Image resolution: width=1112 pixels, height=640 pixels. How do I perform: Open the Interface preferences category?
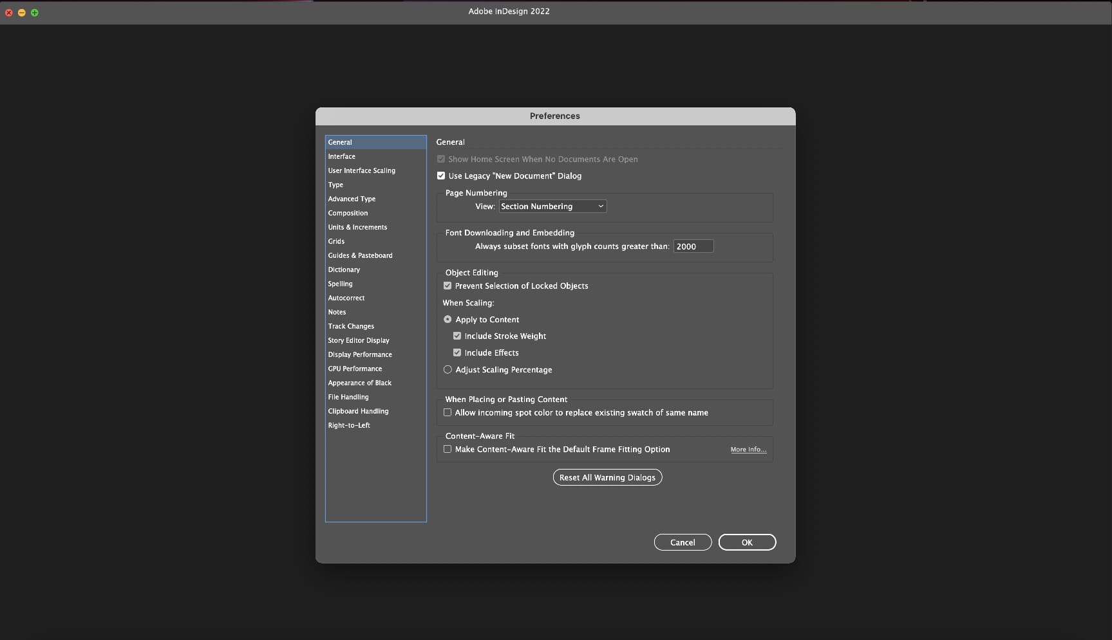(x=376, y=156)
